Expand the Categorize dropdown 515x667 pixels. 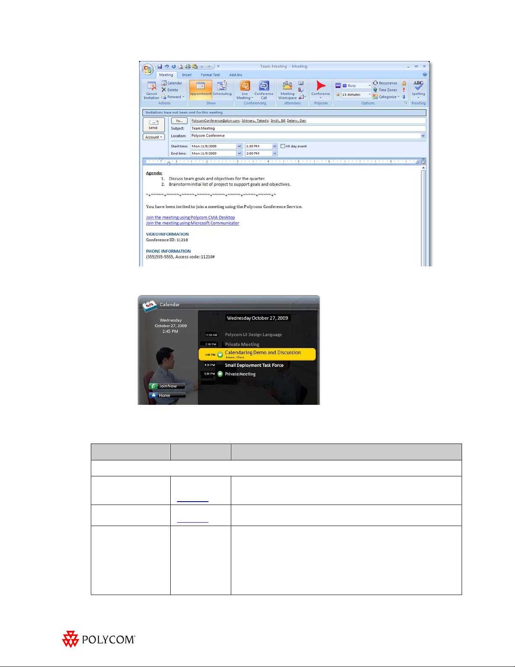386,97
